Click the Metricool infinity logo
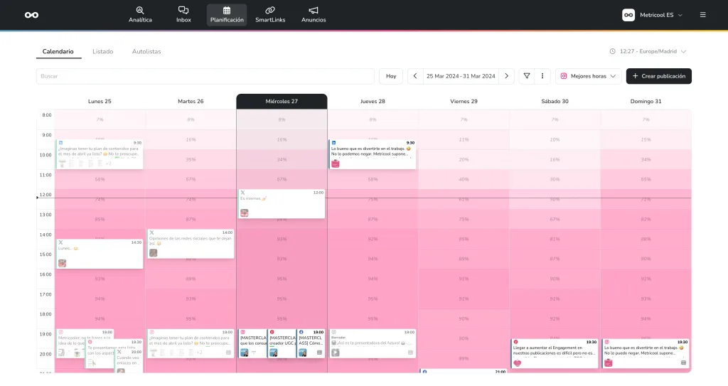The image size is (728, 386). (x=31, y=15)
